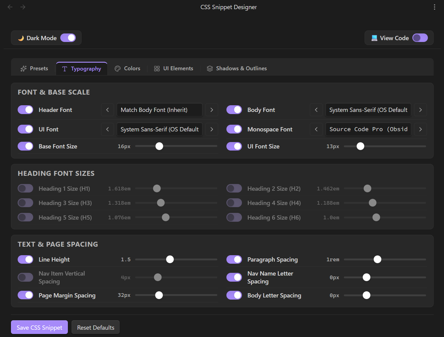Open Body Font selection dropdown
444x337 pixels.
click(368, 110)
